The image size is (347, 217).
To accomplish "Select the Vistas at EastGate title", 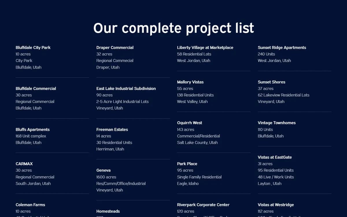I will pyautogui.click(x=275, y=157).
